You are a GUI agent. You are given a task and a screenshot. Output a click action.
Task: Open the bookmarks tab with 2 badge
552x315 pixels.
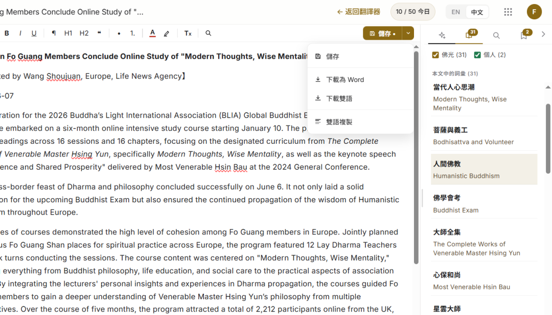[x=524, y=35]
